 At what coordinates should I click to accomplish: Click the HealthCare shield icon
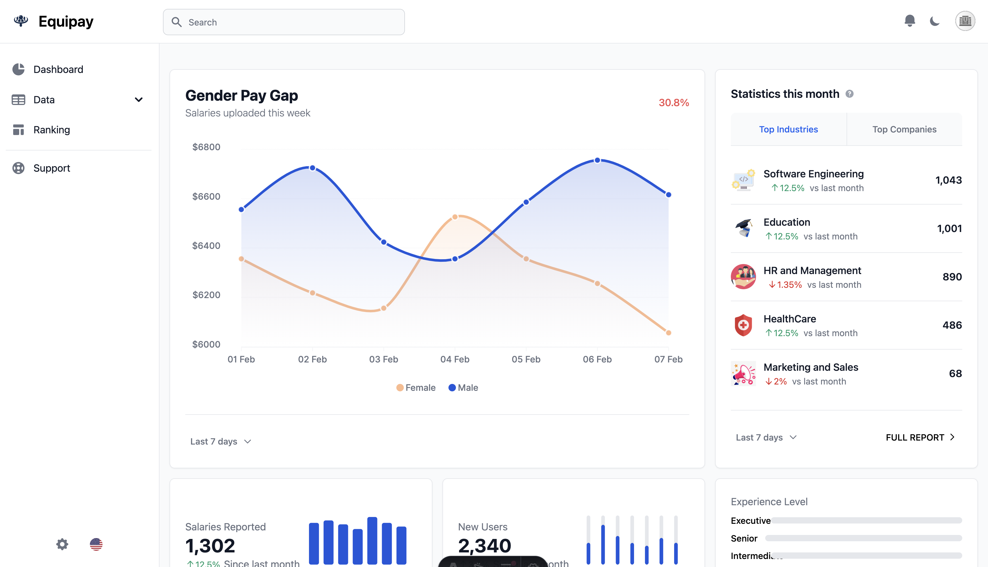pyautogui.click(x=743, y=325)
